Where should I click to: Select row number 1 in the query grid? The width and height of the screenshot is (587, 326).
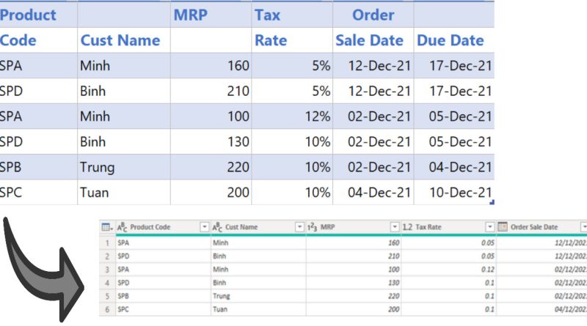(107, 242)
